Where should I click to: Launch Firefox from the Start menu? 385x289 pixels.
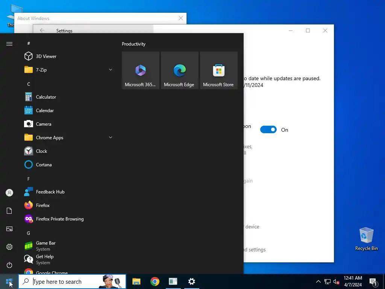69,205
